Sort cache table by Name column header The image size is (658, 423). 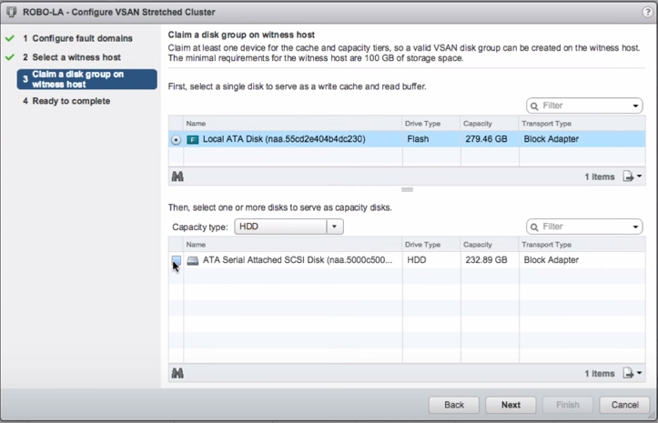point(292,124)
